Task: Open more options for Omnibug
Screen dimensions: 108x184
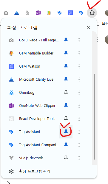Action: pyautogui.click(x=79, y=93)
